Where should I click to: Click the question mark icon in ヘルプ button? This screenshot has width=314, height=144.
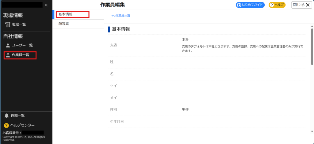point(272,5)
